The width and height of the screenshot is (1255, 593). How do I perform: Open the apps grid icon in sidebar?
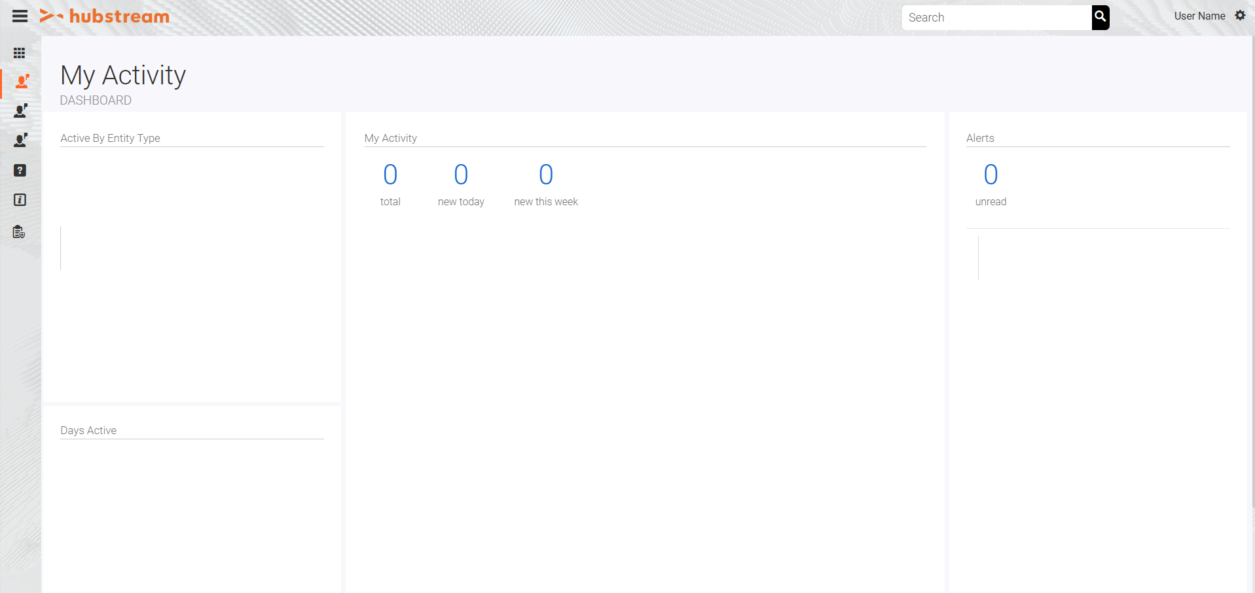20,52
